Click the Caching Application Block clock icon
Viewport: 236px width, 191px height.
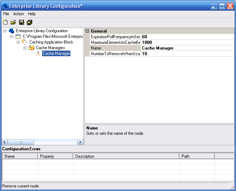25,42
